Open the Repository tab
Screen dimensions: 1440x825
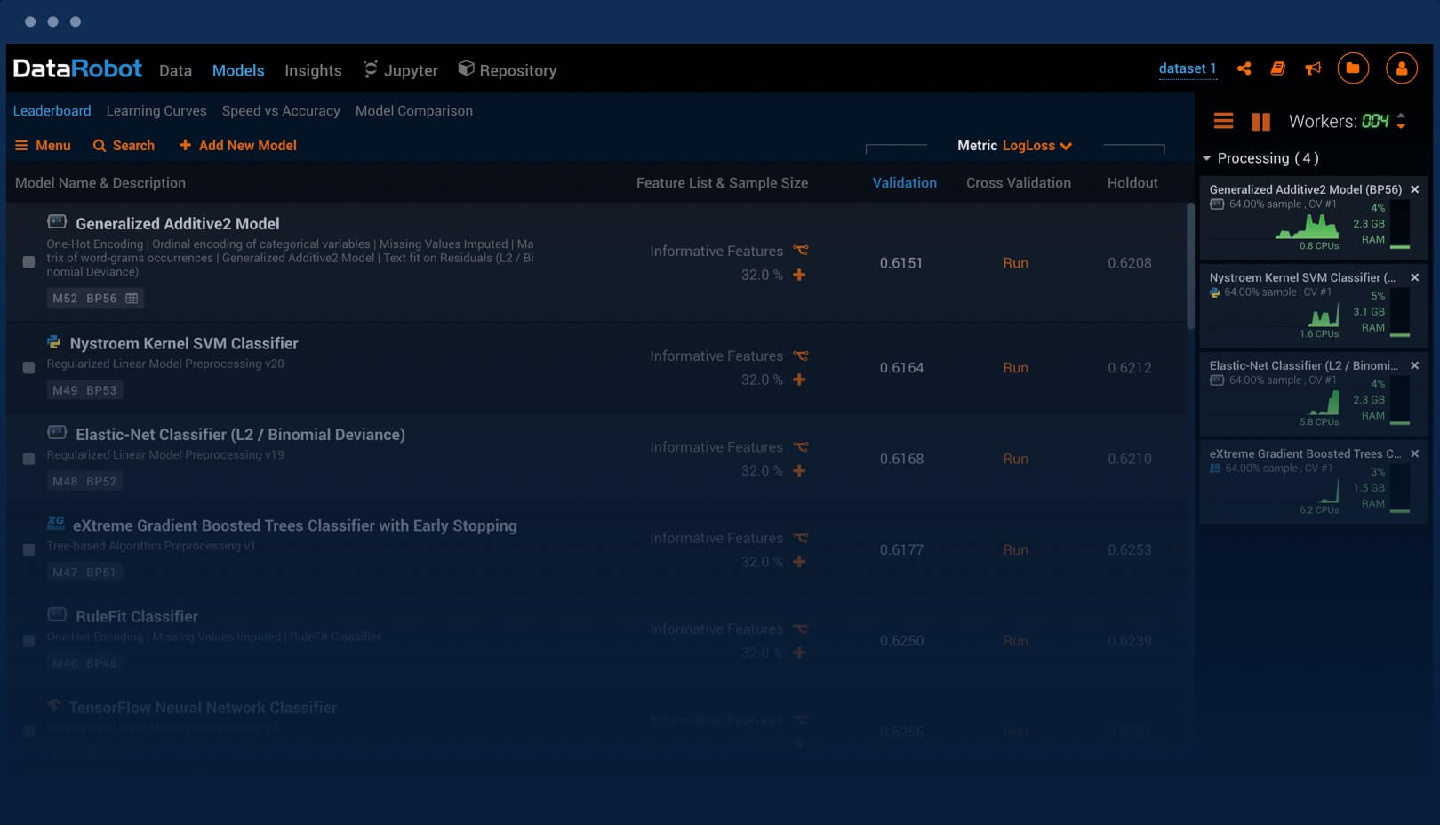point(507,69)
